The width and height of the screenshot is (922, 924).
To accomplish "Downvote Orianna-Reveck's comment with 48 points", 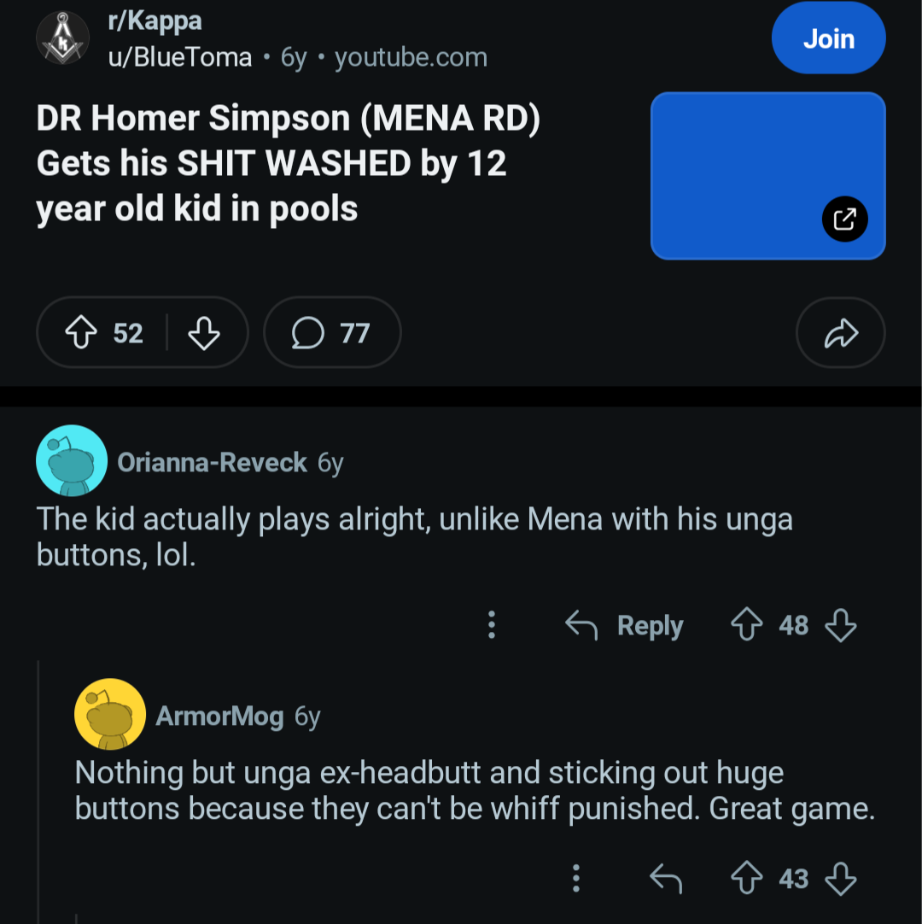I will 840,625.
